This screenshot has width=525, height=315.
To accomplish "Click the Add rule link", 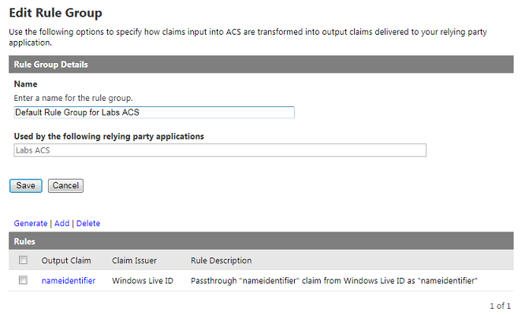I will (x=62, y=224).
